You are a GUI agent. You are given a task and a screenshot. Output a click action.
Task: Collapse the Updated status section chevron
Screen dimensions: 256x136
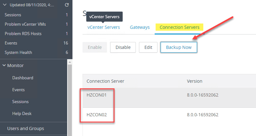click(5, 5)
